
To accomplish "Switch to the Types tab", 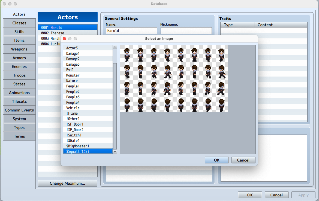I will click(x=19, y=128).
